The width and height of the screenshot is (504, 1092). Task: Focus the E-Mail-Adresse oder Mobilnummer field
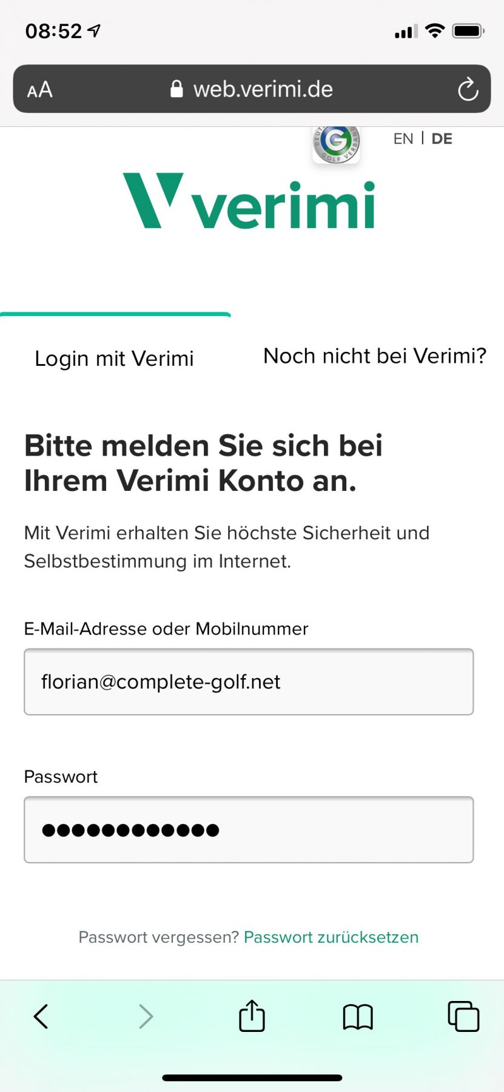click(249, 682)
